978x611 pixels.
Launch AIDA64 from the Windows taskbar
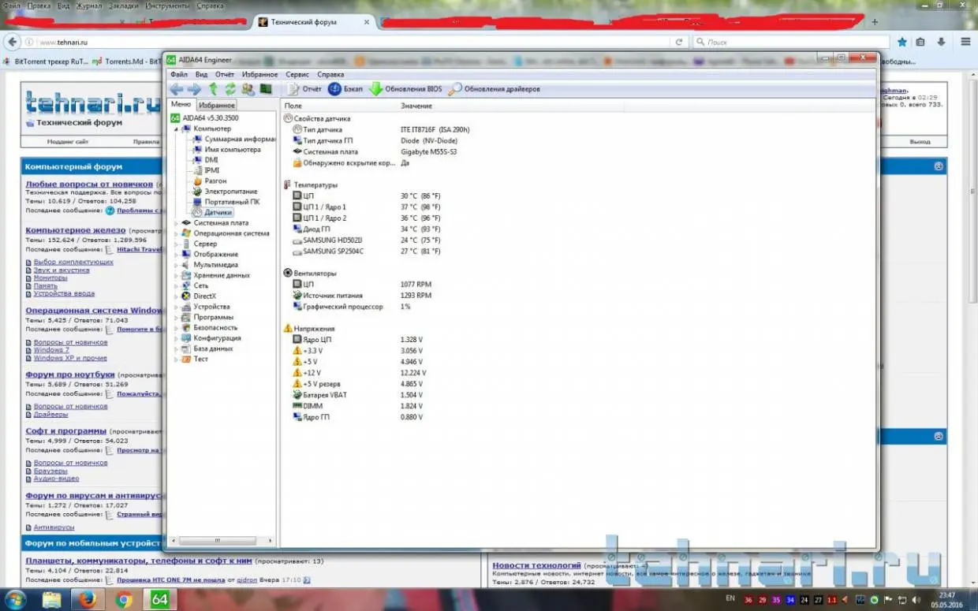[x=159, y=599]
